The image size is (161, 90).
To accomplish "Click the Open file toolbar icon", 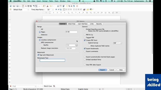I will (x=14, y=6).
